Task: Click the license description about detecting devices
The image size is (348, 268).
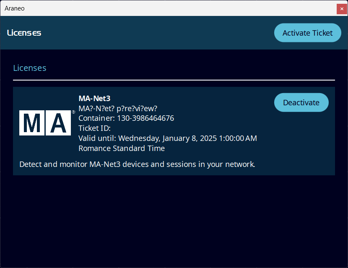Action: [137, 164]
